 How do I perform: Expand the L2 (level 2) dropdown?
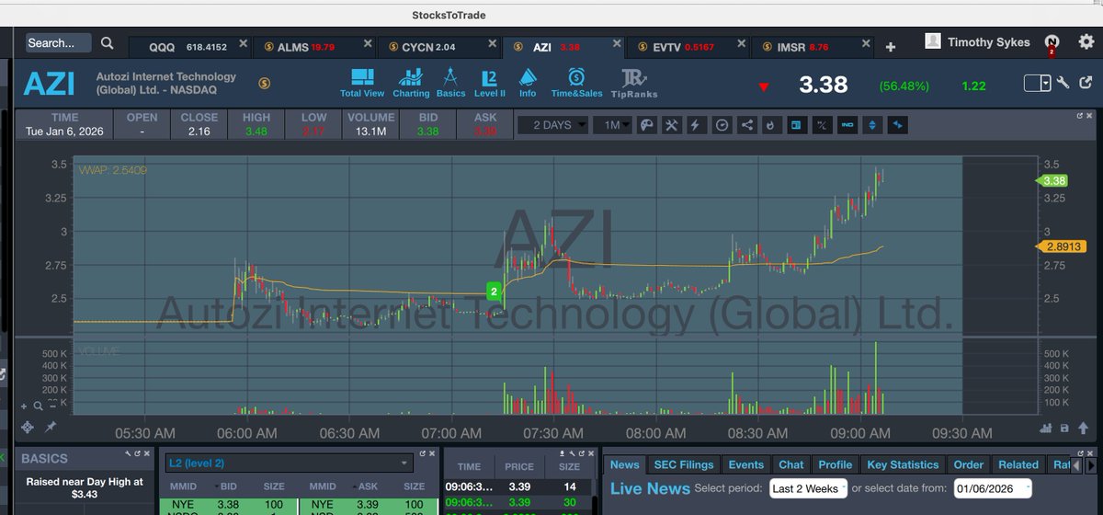pyautogui.click(x=288, y=463)
